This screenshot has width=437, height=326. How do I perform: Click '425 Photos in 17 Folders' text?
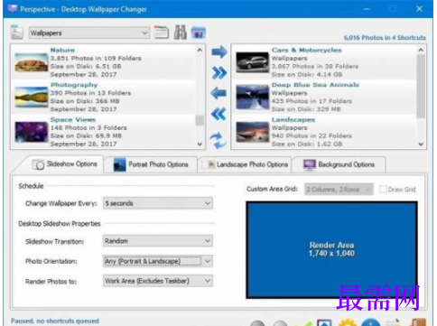(x=311, y=101)
